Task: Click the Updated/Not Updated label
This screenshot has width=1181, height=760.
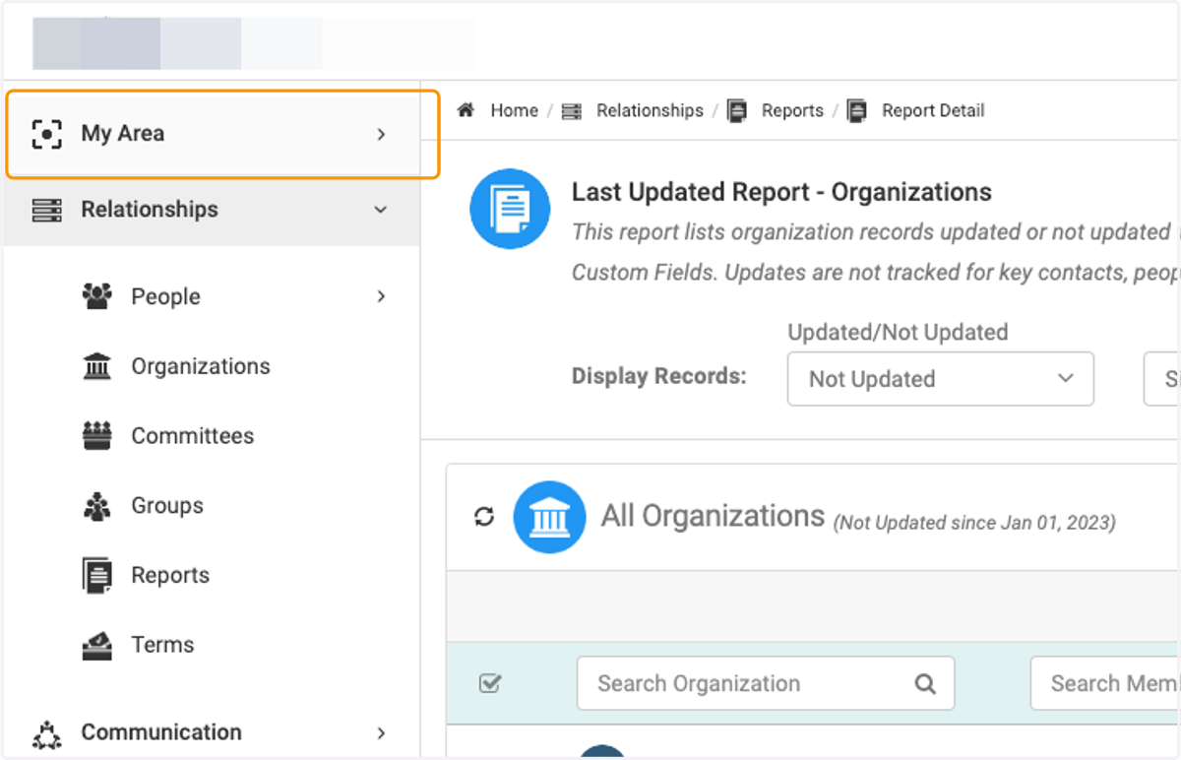Action: 898,333
